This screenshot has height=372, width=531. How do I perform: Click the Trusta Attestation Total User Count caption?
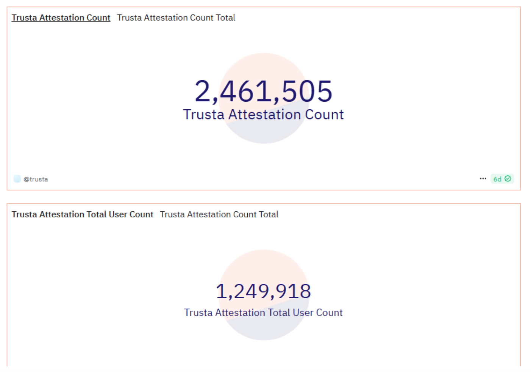coord(263,313)
